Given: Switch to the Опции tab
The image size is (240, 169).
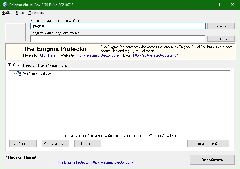Looking at the screenshot, I should [66, 65].
